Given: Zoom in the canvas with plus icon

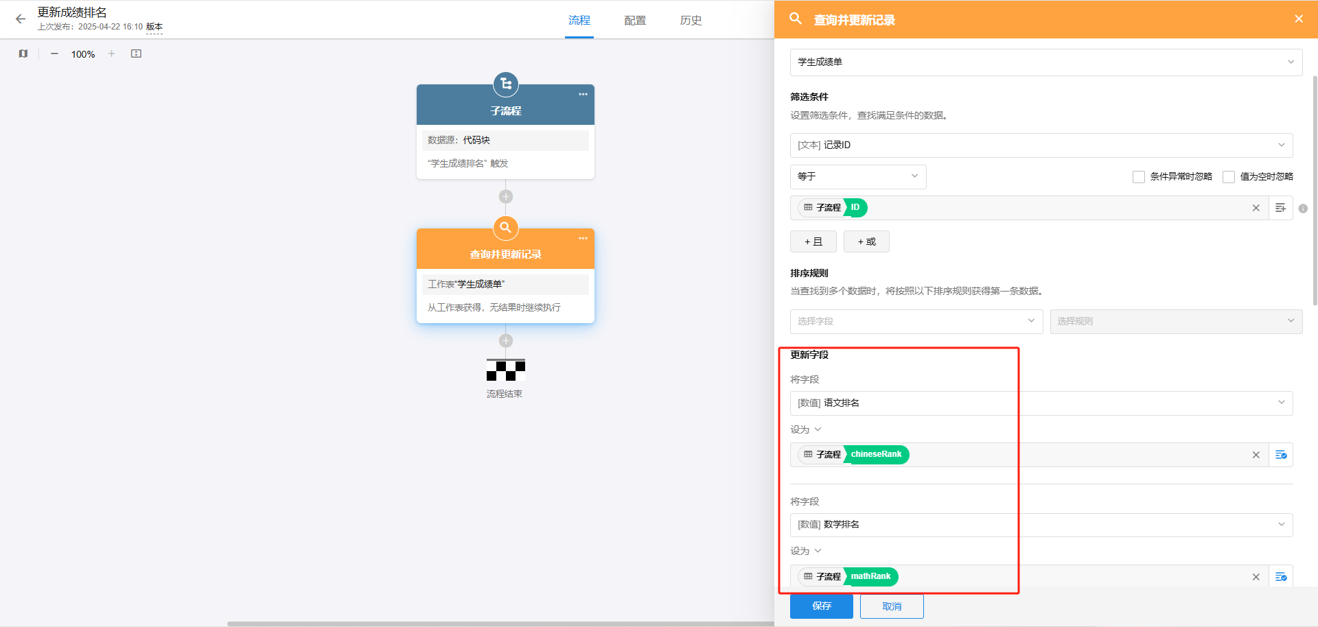Looking at the screenshot, I should click(111, 54).
